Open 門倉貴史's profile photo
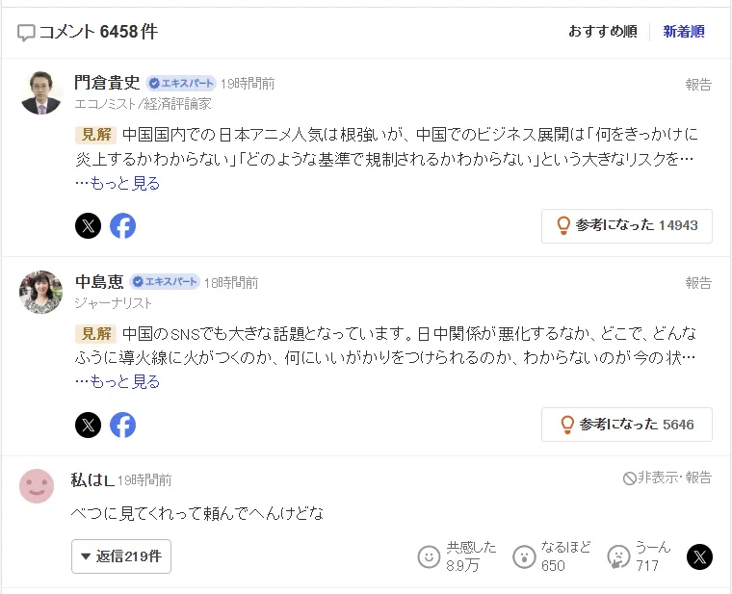732x594 pixels. (x=40, y=92)
